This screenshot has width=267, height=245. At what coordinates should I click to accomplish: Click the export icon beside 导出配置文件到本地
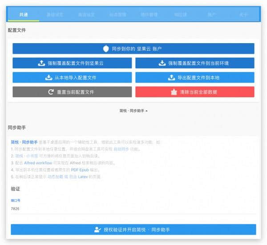pos(171,78)
